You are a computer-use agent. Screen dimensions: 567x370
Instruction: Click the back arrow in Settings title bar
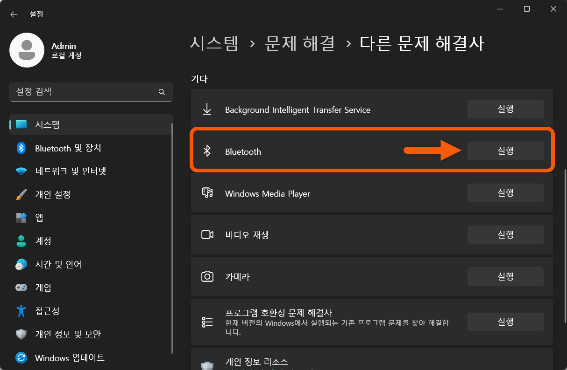tap(14, 14)
